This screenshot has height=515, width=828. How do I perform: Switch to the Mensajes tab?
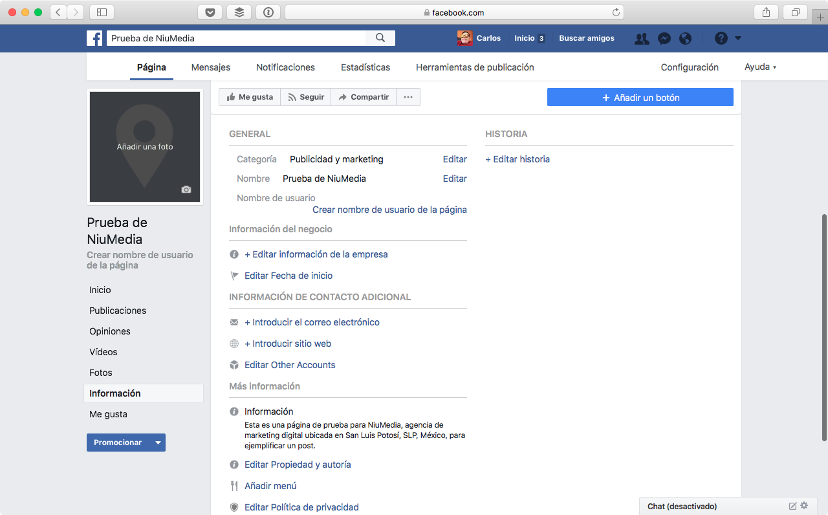211,67
